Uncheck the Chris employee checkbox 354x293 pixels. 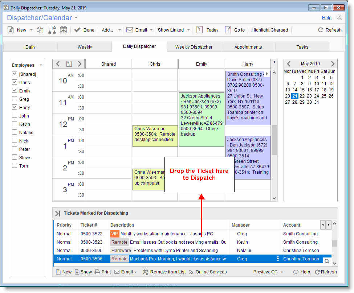pos(15,82)
